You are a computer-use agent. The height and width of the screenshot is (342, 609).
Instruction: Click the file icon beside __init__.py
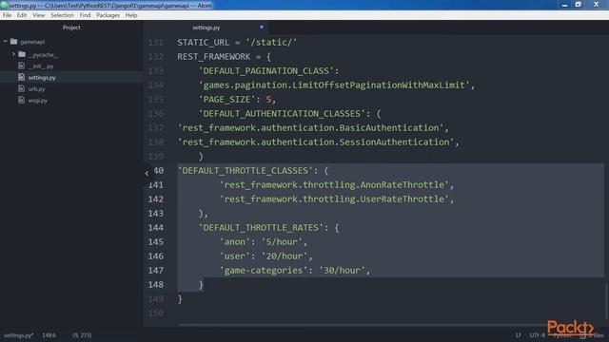pyautogui.click(x=21, y=66)
